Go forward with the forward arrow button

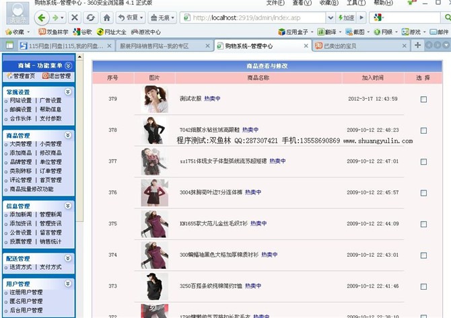coord(55,17)
